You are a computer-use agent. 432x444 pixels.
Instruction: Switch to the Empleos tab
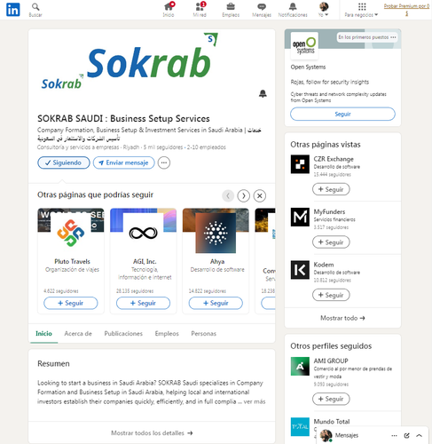tap(167, 334)
